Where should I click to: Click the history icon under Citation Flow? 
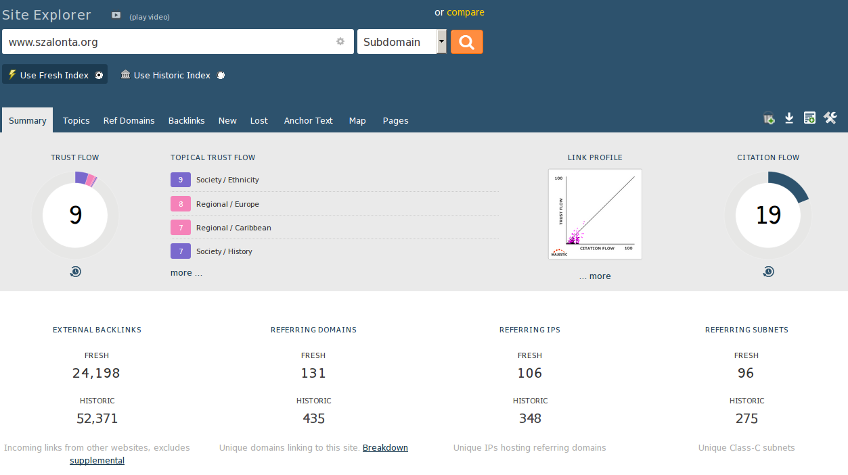point(768,272)
